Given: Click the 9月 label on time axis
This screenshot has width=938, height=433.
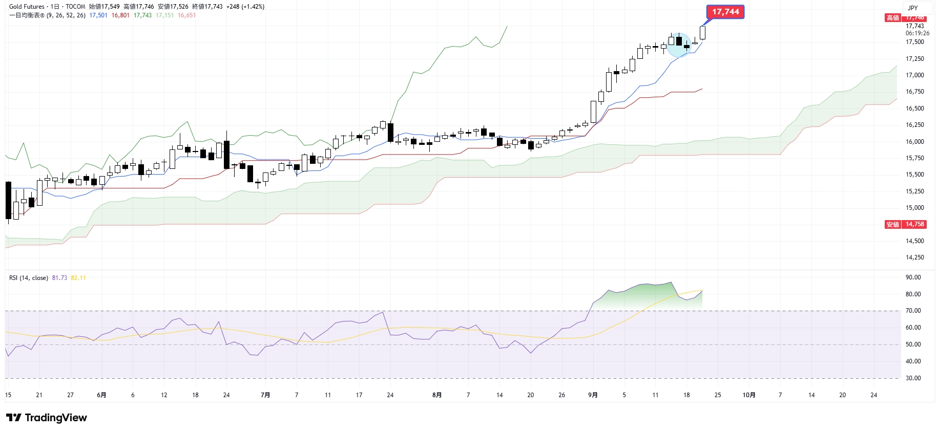Looking at the screenshot, I should [593, 395].
